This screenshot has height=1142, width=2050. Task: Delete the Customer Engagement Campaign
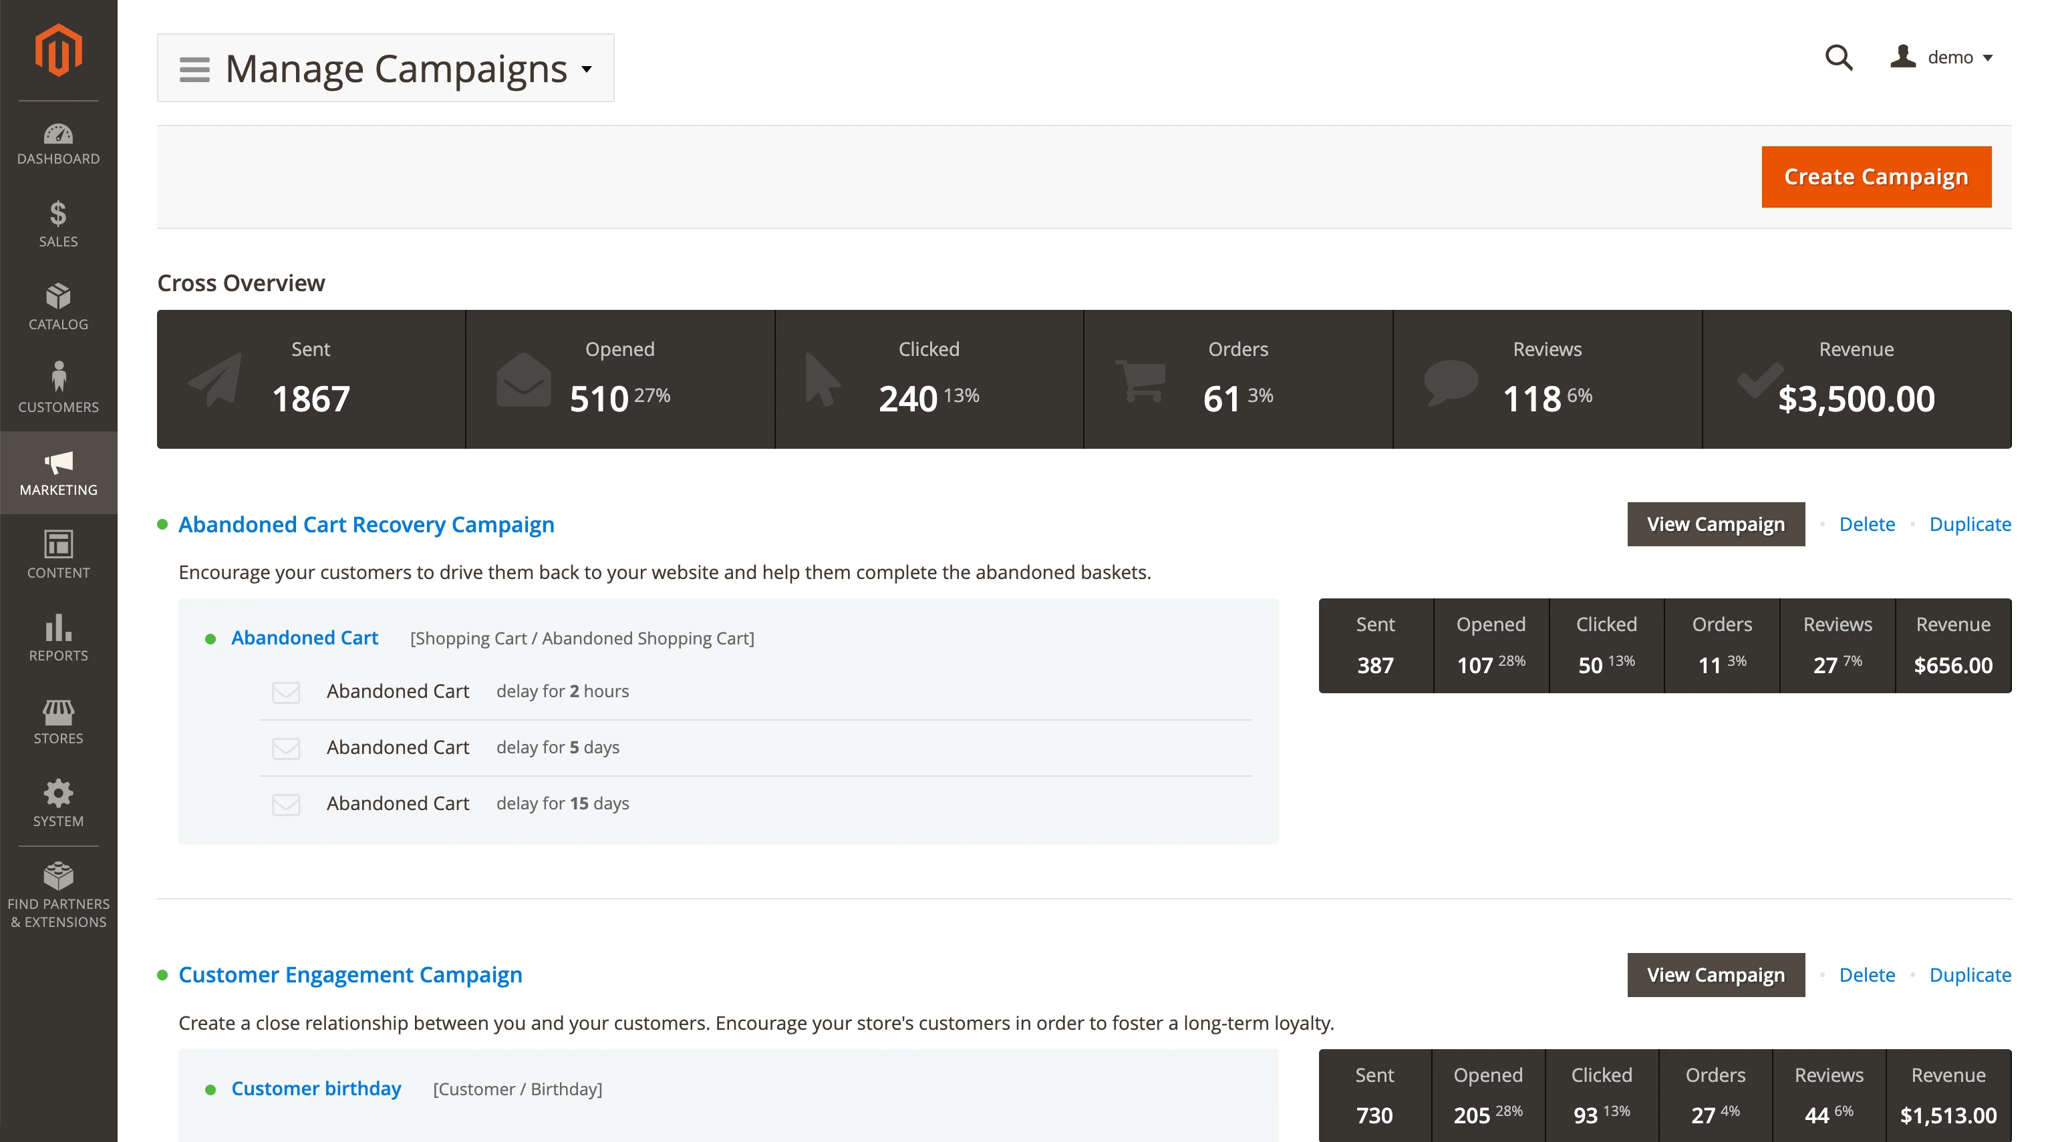click(1866, 975)
